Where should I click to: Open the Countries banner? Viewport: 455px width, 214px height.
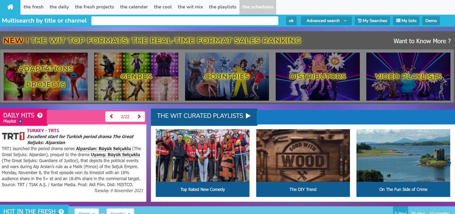(x=227, y=76)
